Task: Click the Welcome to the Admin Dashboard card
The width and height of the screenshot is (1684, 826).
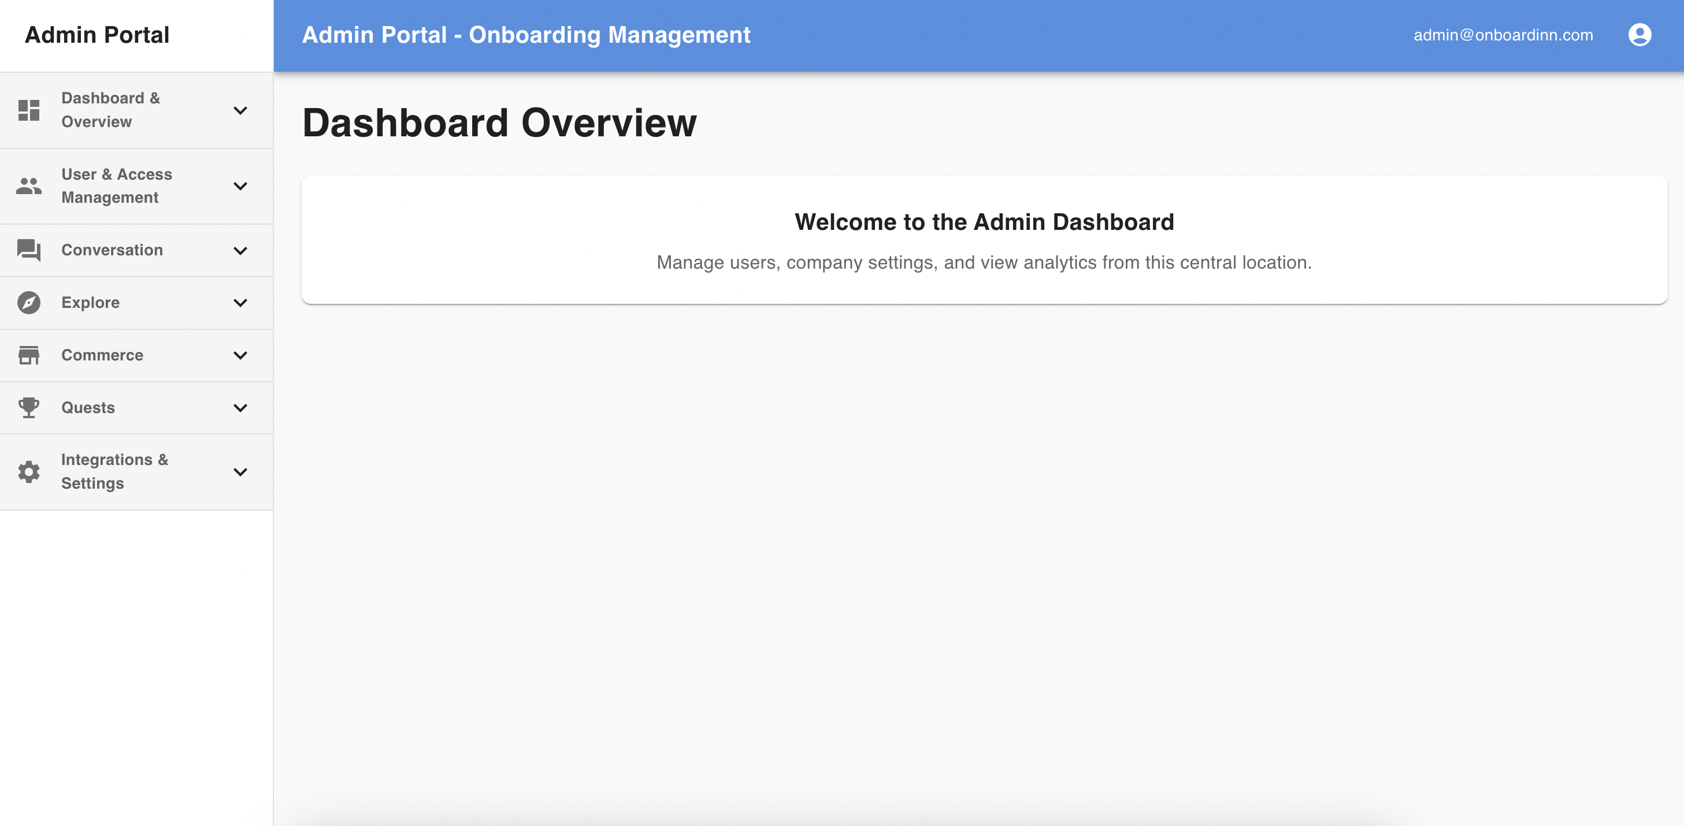Action: tap(984, 240)
